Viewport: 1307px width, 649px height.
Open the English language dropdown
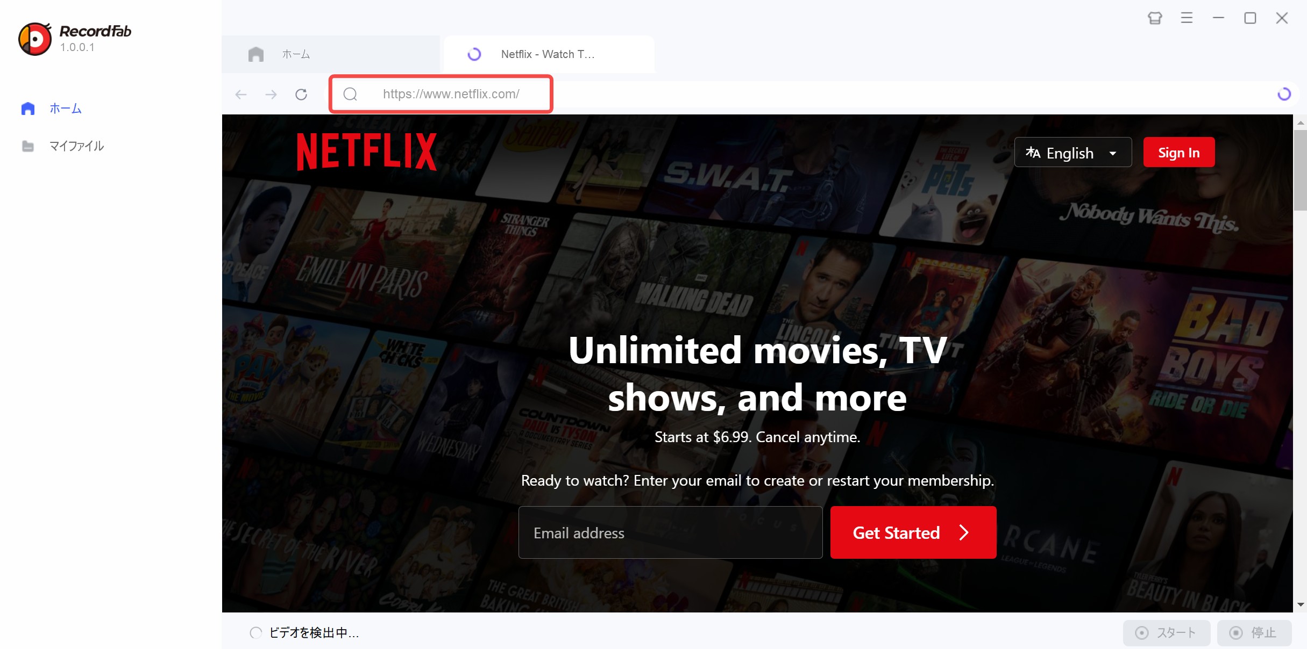[1073, 153]
